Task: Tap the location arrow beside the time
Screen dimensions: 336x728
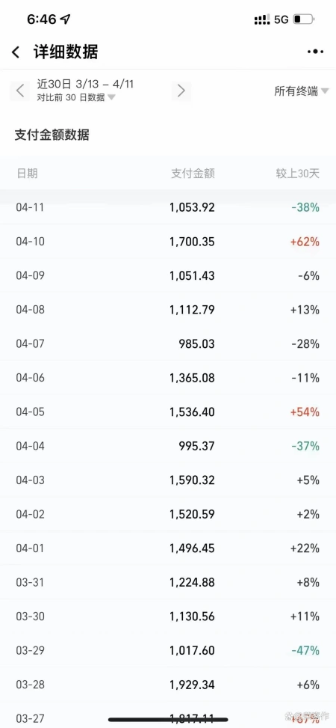Action: click(66, 19)
